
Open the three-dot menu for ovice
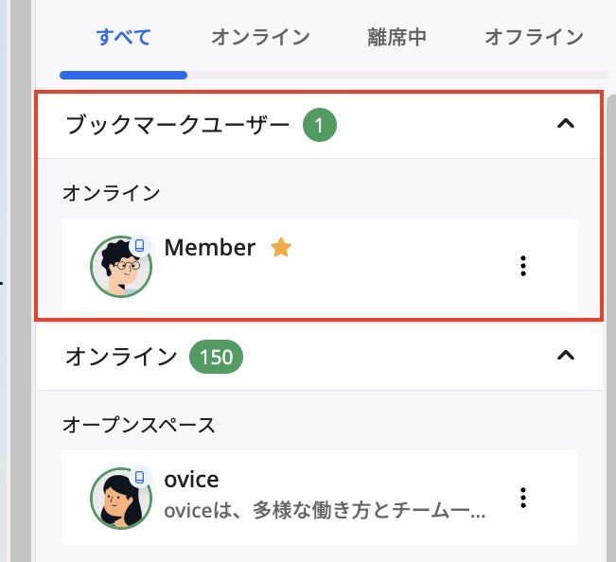click(x=522, y=498)
